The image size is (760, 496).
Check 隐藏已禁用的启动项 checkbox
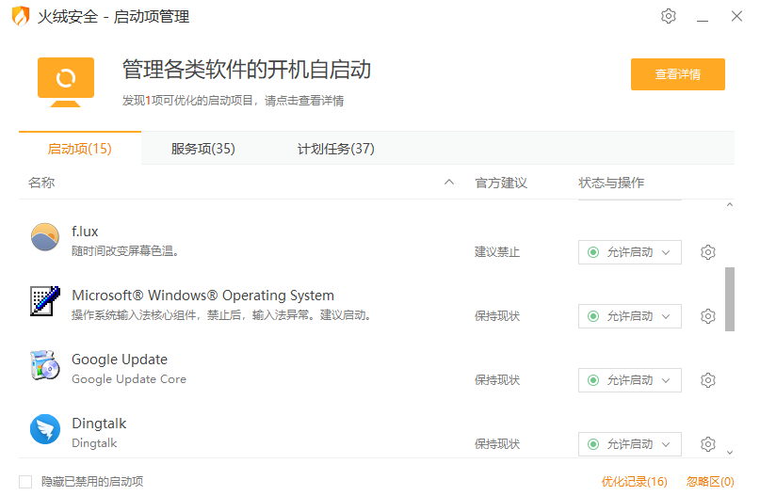[25, 482]
